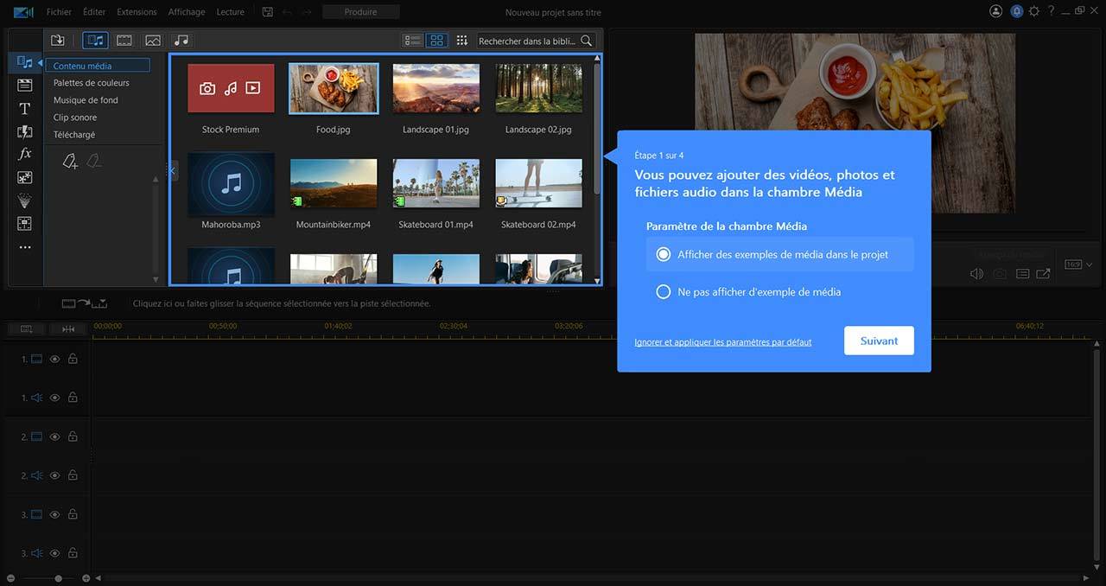Open the 16:9 aspect ratio dropdown
1106x586 pixels.
click(1078, 264)
